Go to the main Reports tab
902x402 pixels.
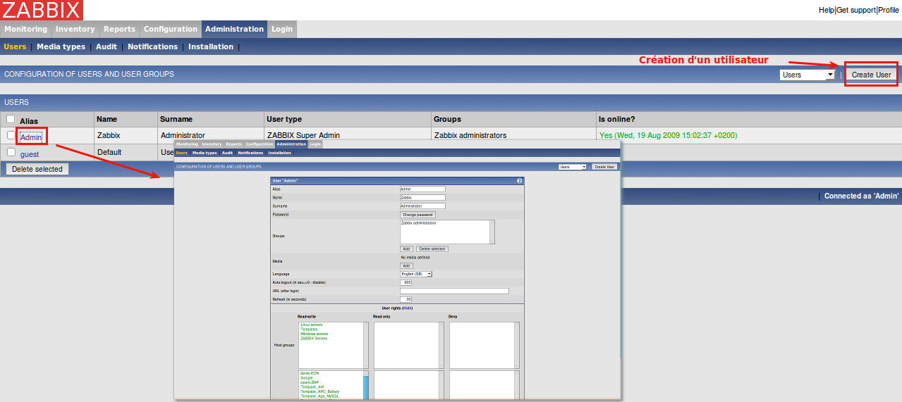point(119,29)
